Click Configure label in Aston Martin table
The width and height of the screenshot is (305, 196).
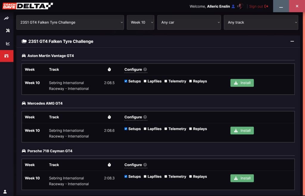pos(133,70)
